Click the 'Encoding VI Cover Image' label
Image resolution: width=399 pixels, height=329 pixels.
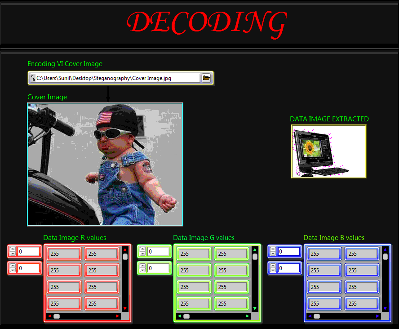(x=65, y=64)
